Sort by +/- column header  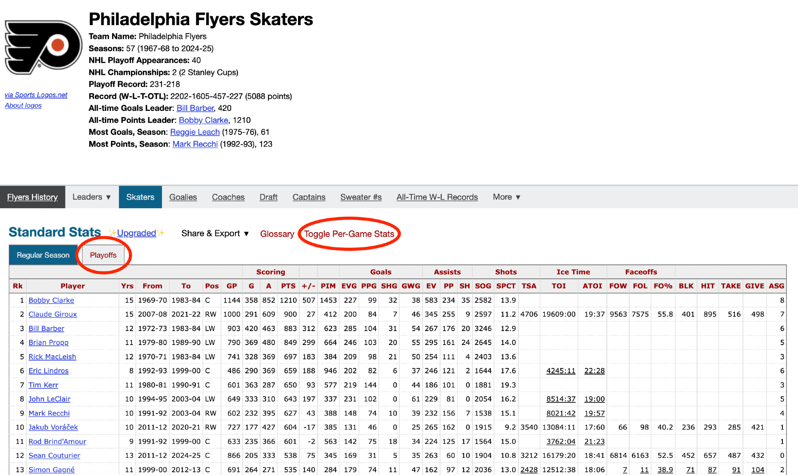click(308, 286)
